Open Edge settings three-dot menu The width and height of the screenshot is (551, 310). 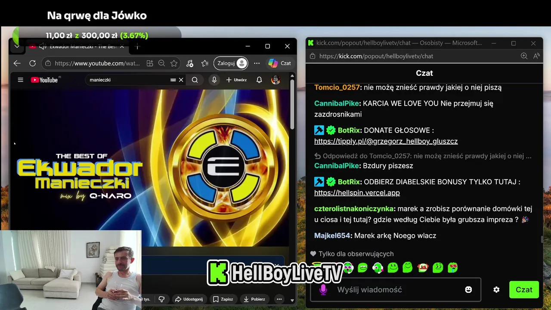coord(257,63)
